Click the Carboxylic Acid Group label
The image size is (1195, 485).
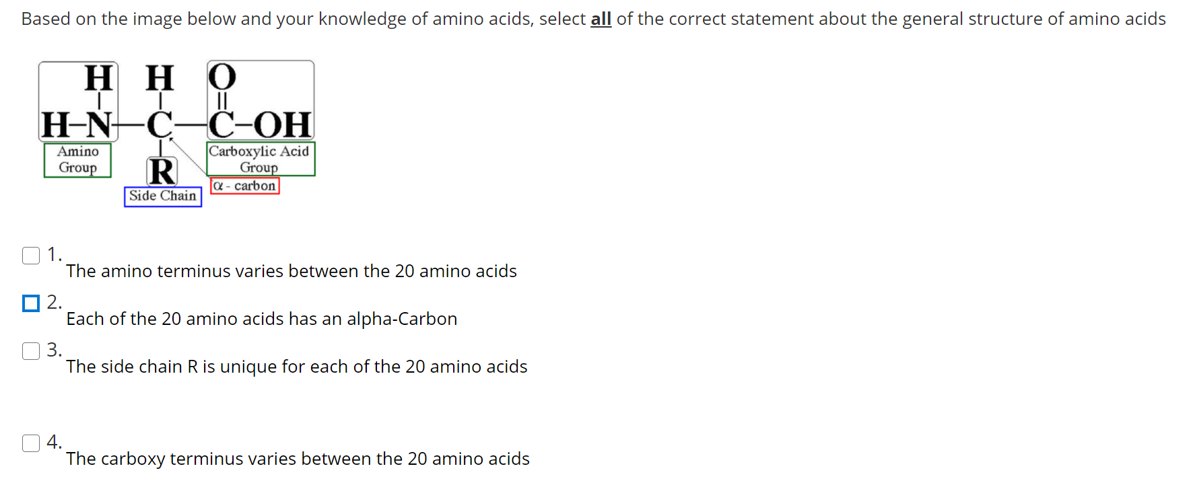coord(260,158)
